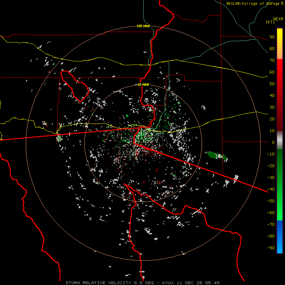Click the NEXR label above color scale
This screenshot has height=285, width=285.
click(x=278, y=19)
